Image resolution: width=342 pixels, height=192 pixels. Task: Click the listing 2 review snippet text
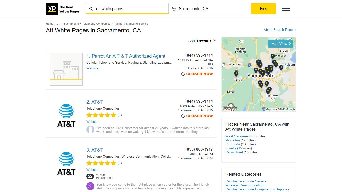tap(153, 130)
